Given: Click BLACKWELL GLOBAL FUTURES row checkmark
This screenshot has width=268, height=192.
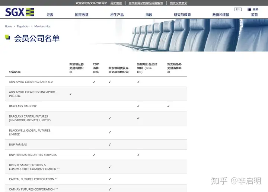Looking at the screenshot, I should point(109,132).
